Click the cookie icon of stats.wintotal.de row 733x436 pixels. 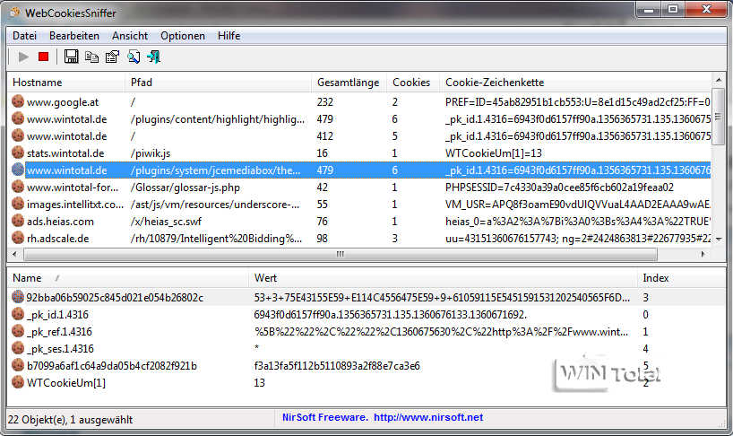pyautogui.click(x=18, y=153)
